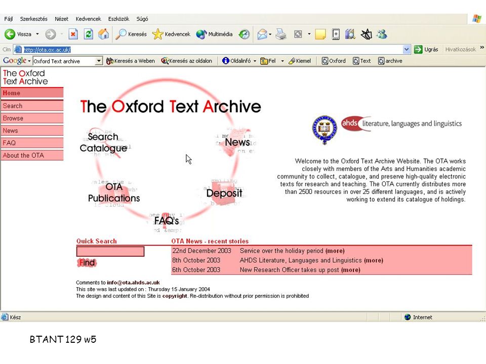Toggle Kiemel highlight button
The image size is (486, 364).
coord(299,61)
